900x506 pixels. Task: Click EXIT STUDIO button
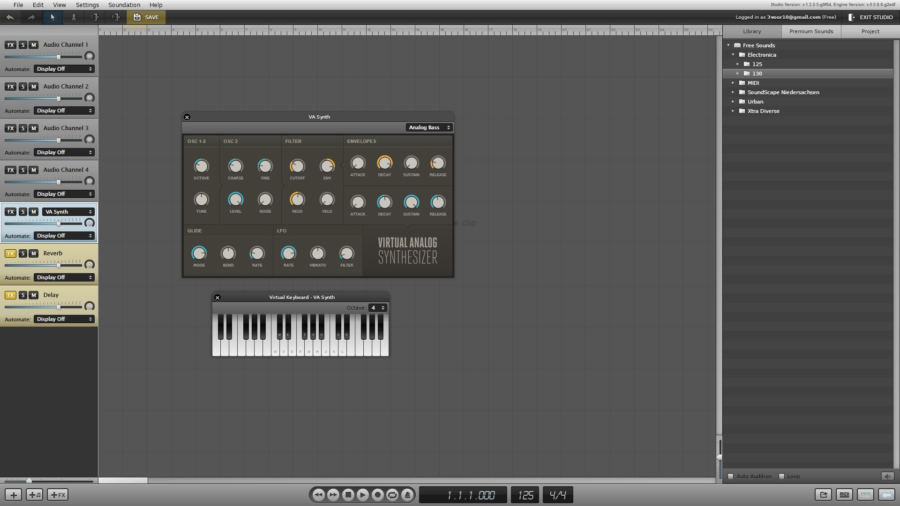point(870,17)
